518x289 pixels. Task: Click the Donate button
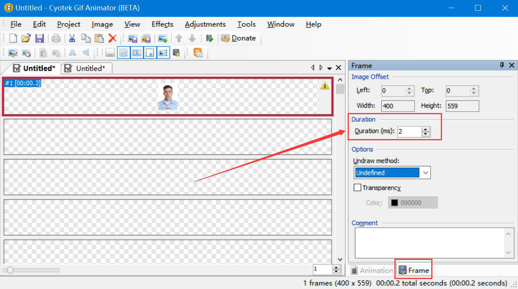pos(238,38)
